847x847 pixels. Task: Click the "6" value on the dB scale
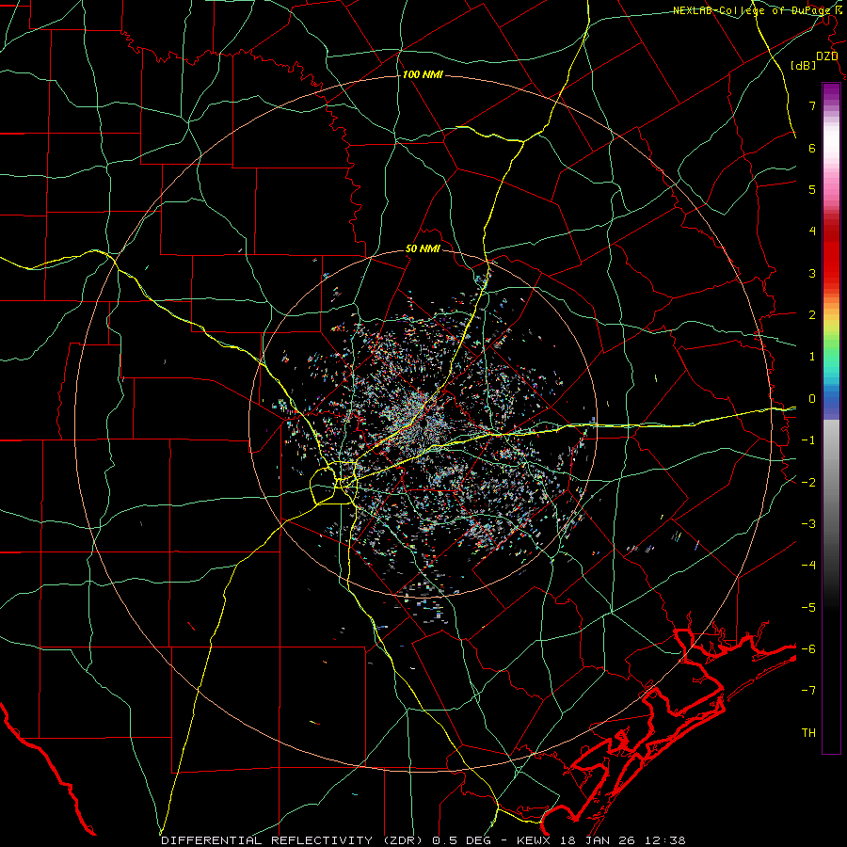point(812,148)
